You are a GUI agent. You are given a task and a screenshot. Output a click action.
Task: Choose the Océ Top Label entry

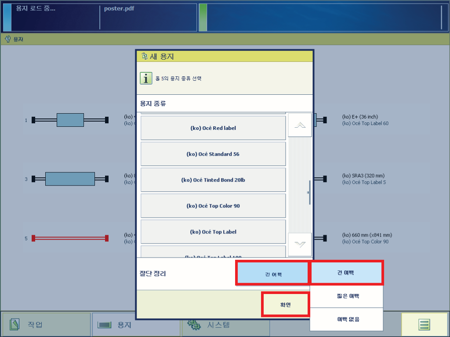coord(213,232)
